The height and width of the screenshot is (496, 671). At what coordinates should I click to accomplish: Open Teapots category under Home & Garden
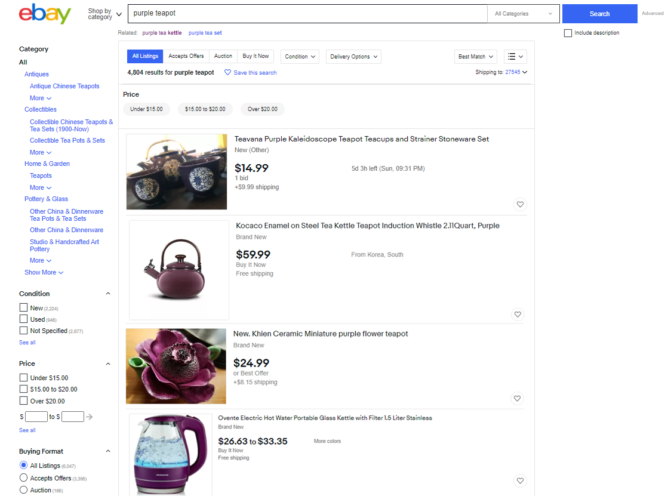click(41, 175)
